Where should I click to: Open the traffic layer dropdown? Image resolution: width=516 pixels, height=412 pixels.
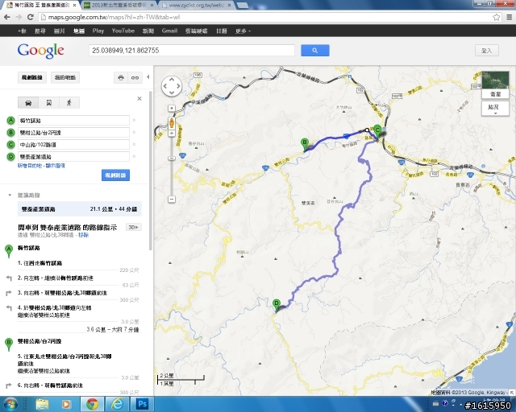tap(495, 109)
